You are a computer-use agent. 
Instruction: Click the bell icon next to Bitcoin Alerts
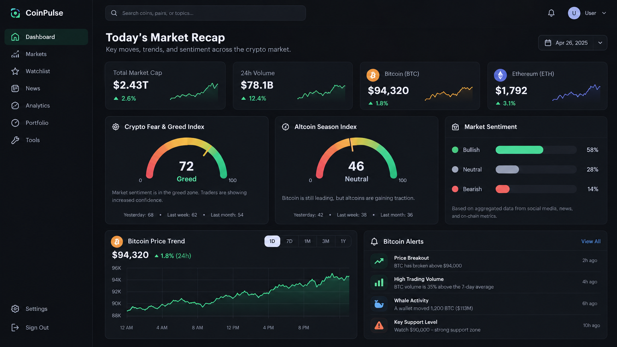(x=374, y=241)
